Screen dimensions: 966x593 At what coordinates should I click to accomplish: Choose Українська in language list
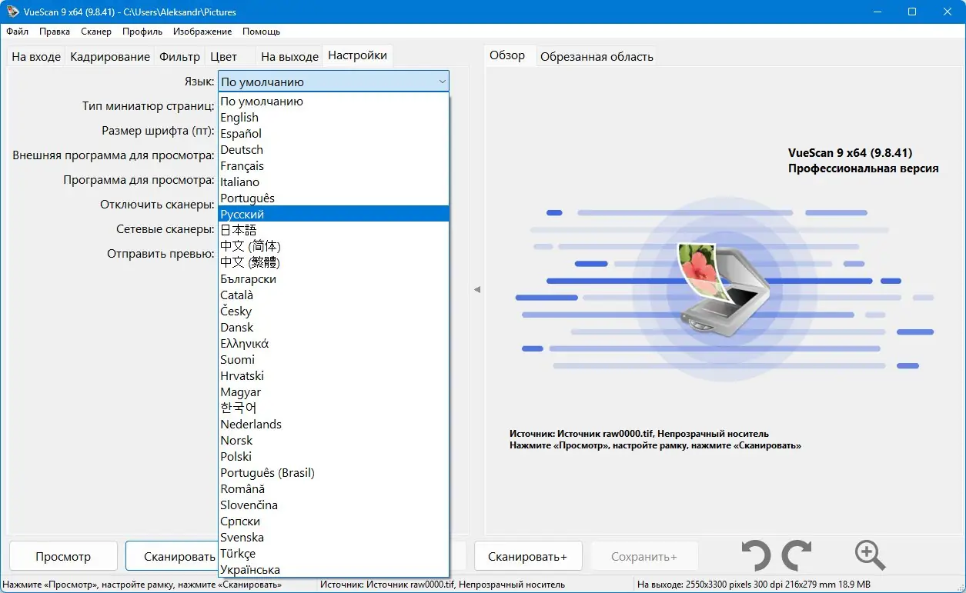coord(333,569)
